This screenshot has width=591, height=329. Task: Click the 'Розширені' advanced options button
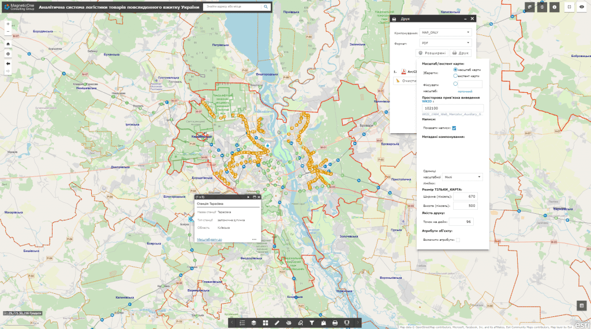(x=432, y=53)
